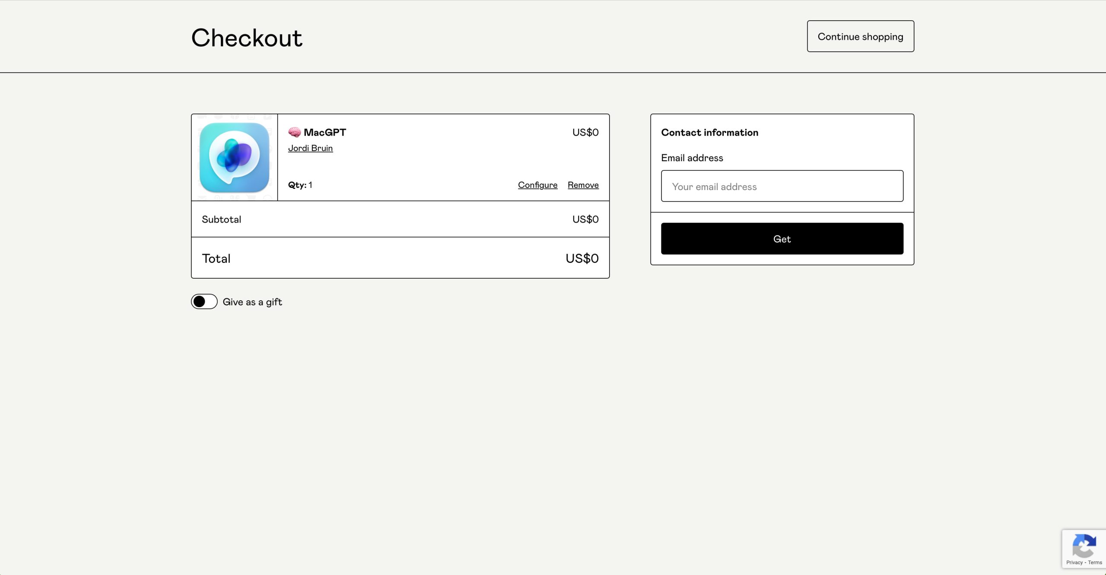This screenshot has height=575, width=1106.
Task: Click the Contact information heading
Action: (x=709, y=133)
